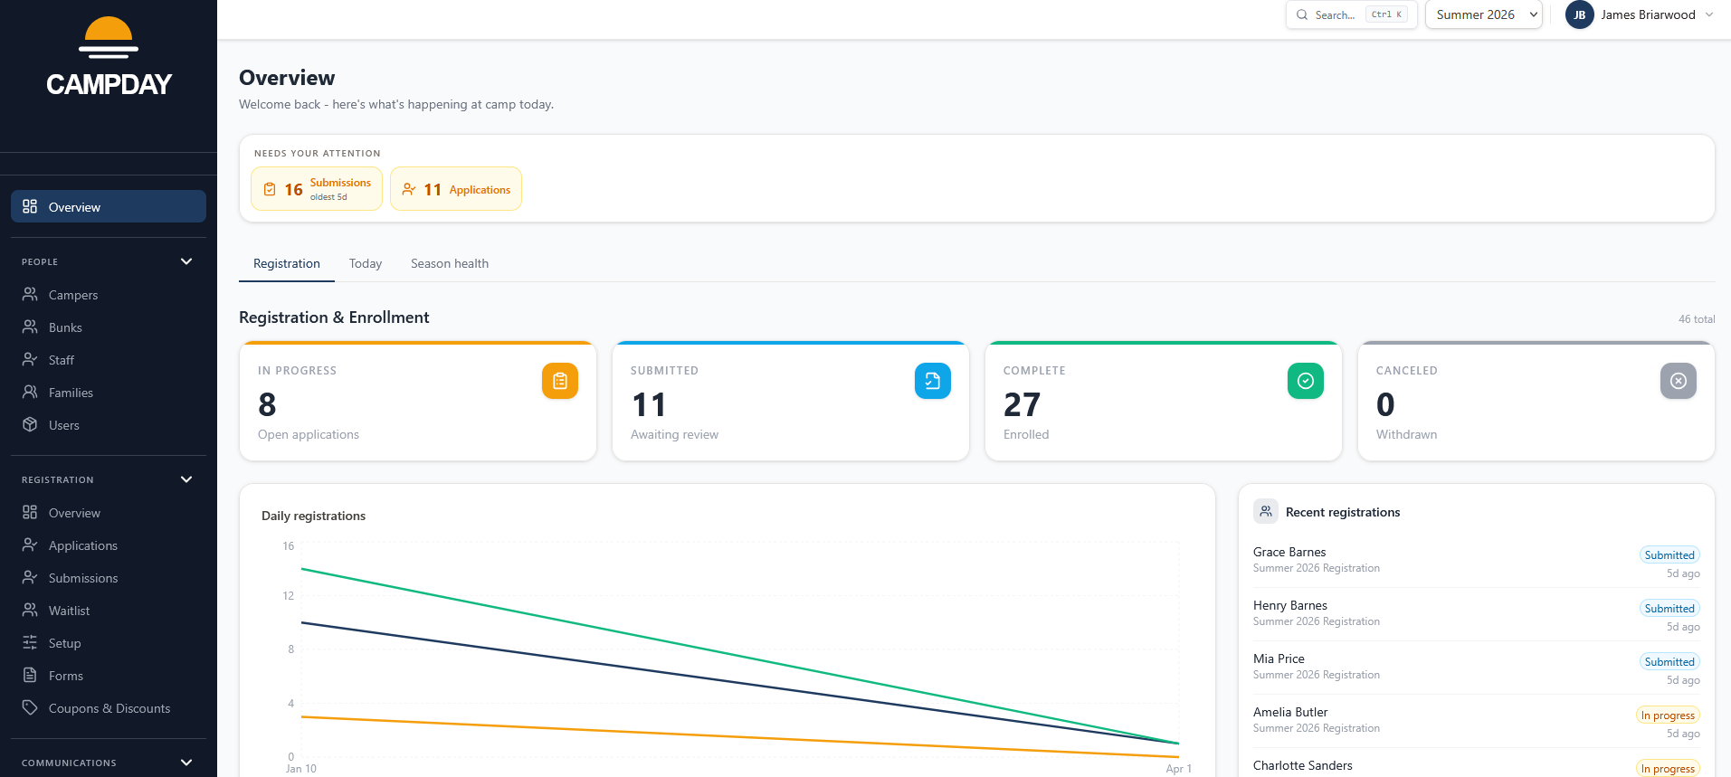Click the highlighted Overview dashboard icon
This screenshot has width=1731, height=777.
point(30,206)
